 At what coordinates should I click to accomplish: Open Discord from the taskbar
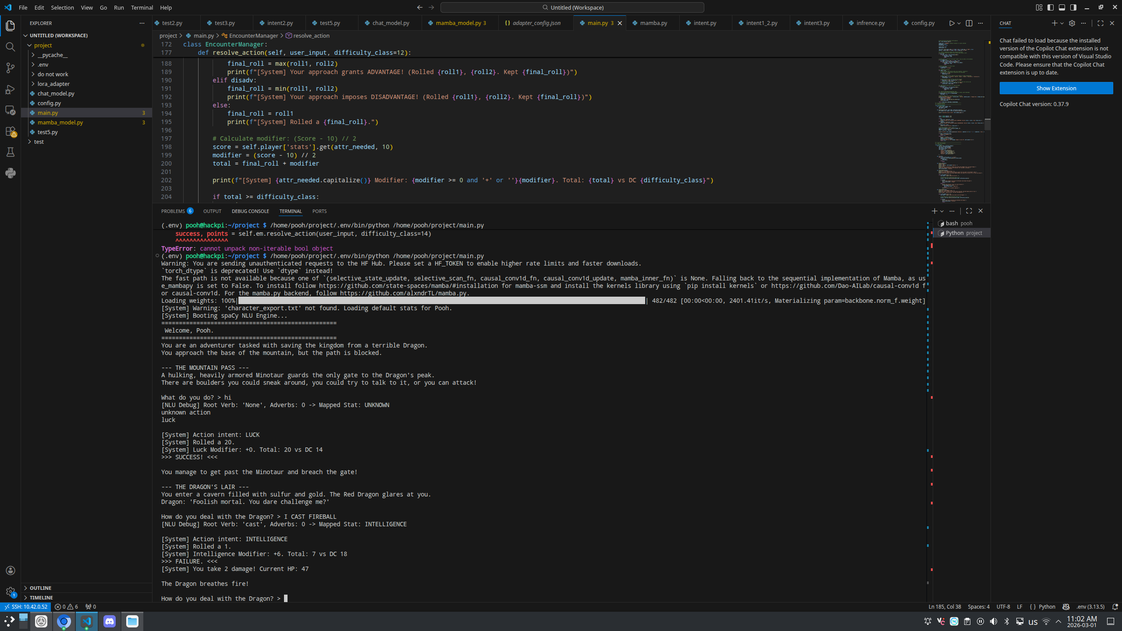[x=110, y=621]
